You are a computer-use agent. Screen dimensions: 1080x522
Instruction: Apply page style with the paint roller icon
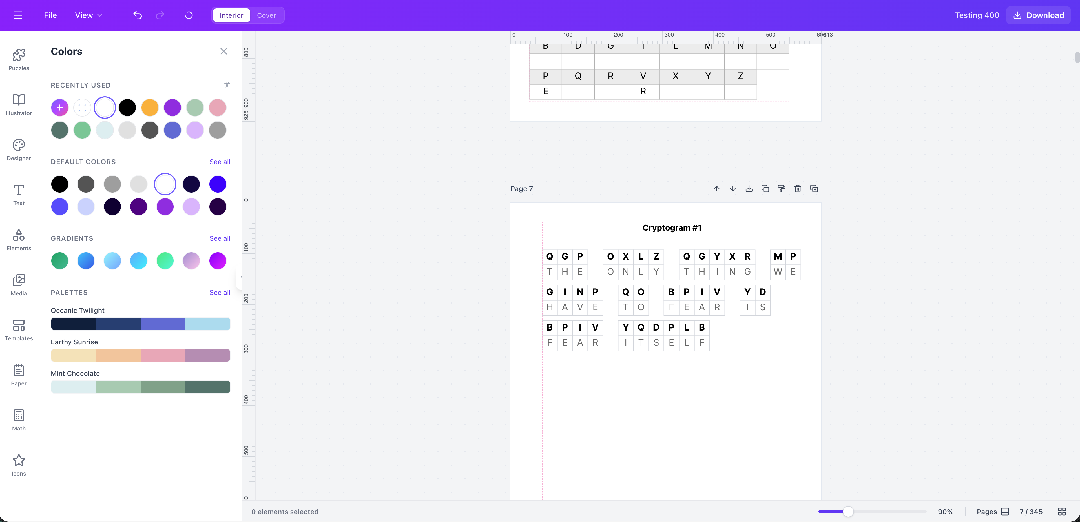coord(781,189)
